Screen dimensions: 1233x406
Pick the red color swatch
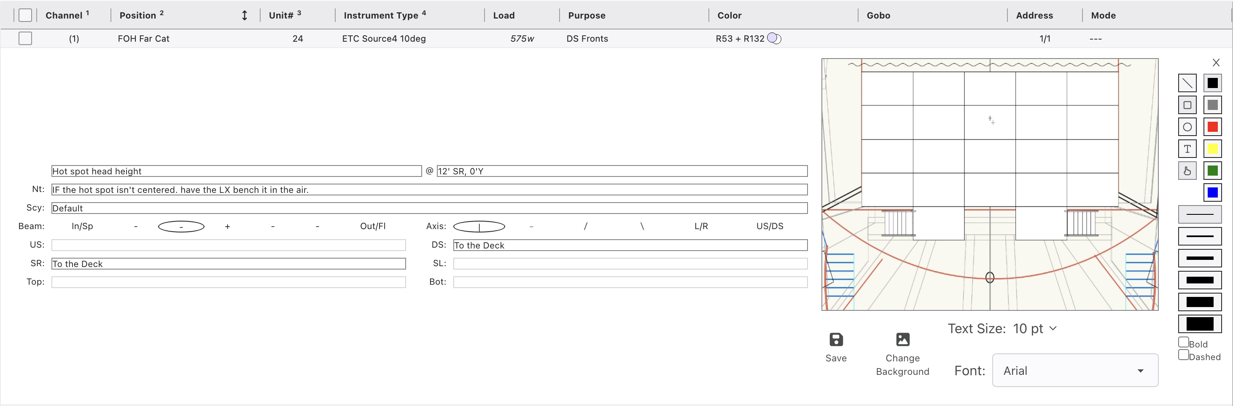coord(1212,127)
